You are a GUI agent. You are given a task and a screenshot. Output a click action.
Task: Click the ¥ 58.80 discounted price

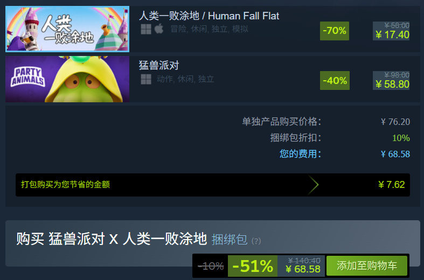coord(392,85)
